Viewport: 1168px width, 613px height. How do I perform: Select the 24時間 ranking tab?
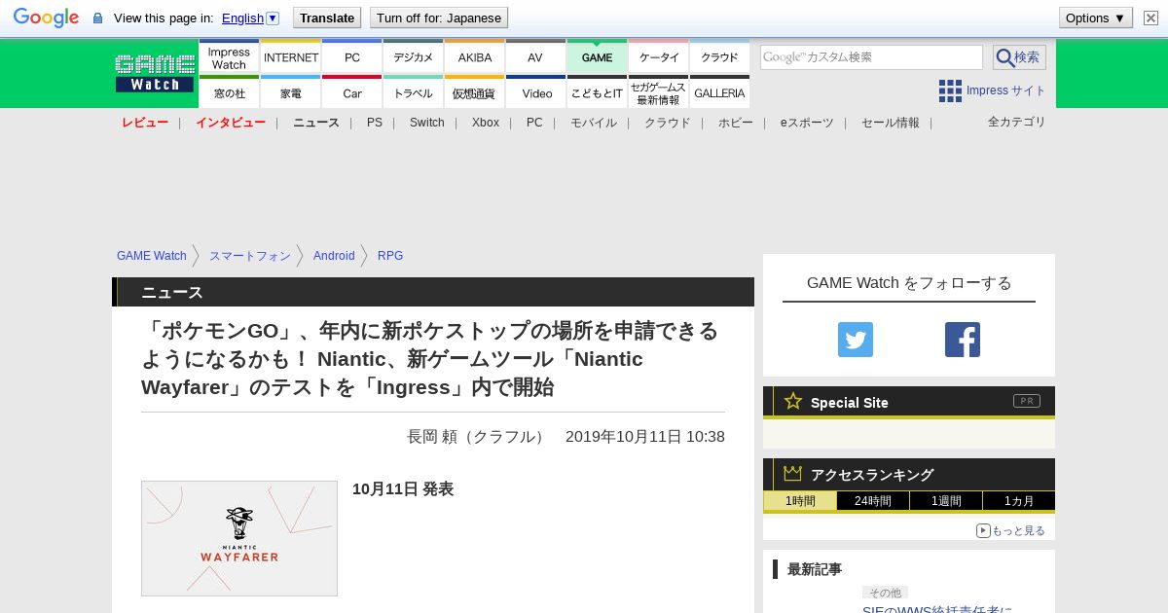pyautogui.click(x=873, y=501)
